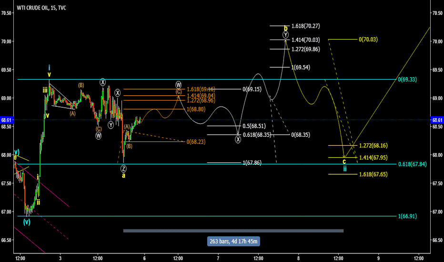Select the yellow 'iii' wave label

(45, 91)
